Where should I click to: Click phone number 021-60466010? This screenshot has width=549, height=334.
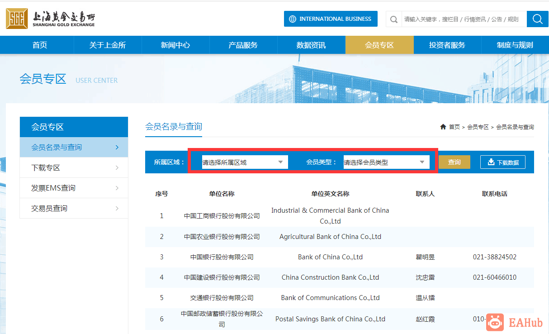coord(495,277)
